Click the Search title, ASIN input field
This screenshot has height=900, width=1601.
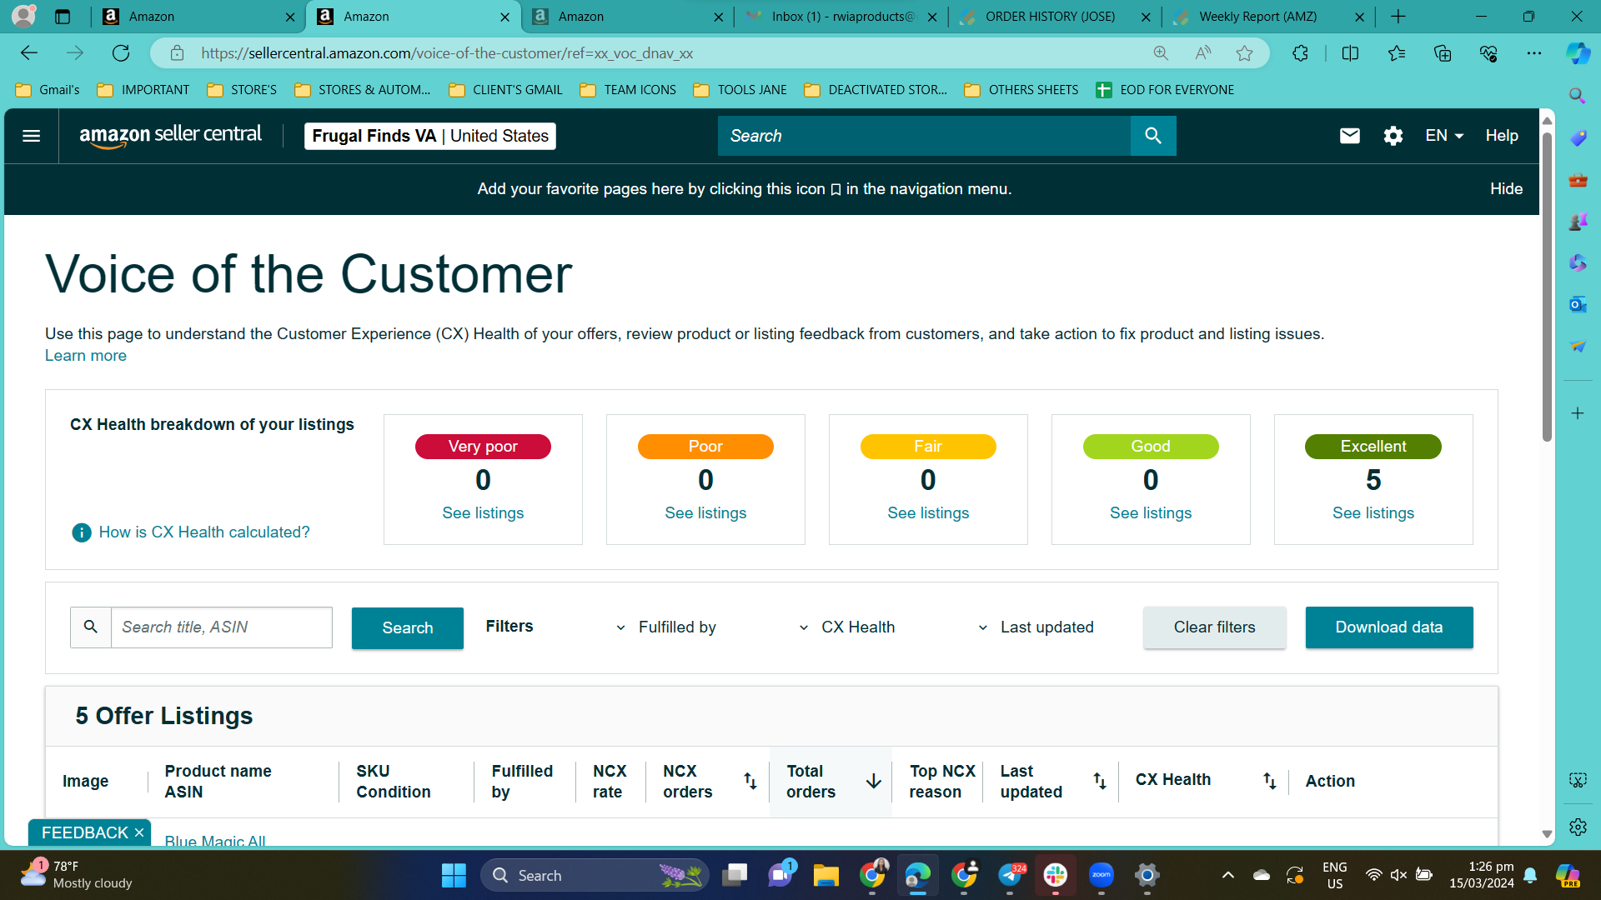221,627
